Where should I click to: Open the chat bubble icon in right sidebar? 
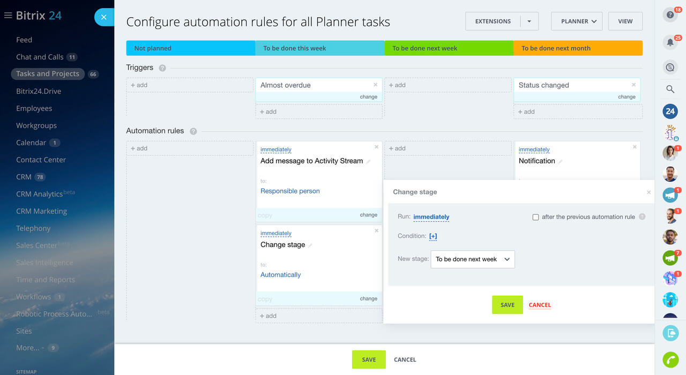670,67
